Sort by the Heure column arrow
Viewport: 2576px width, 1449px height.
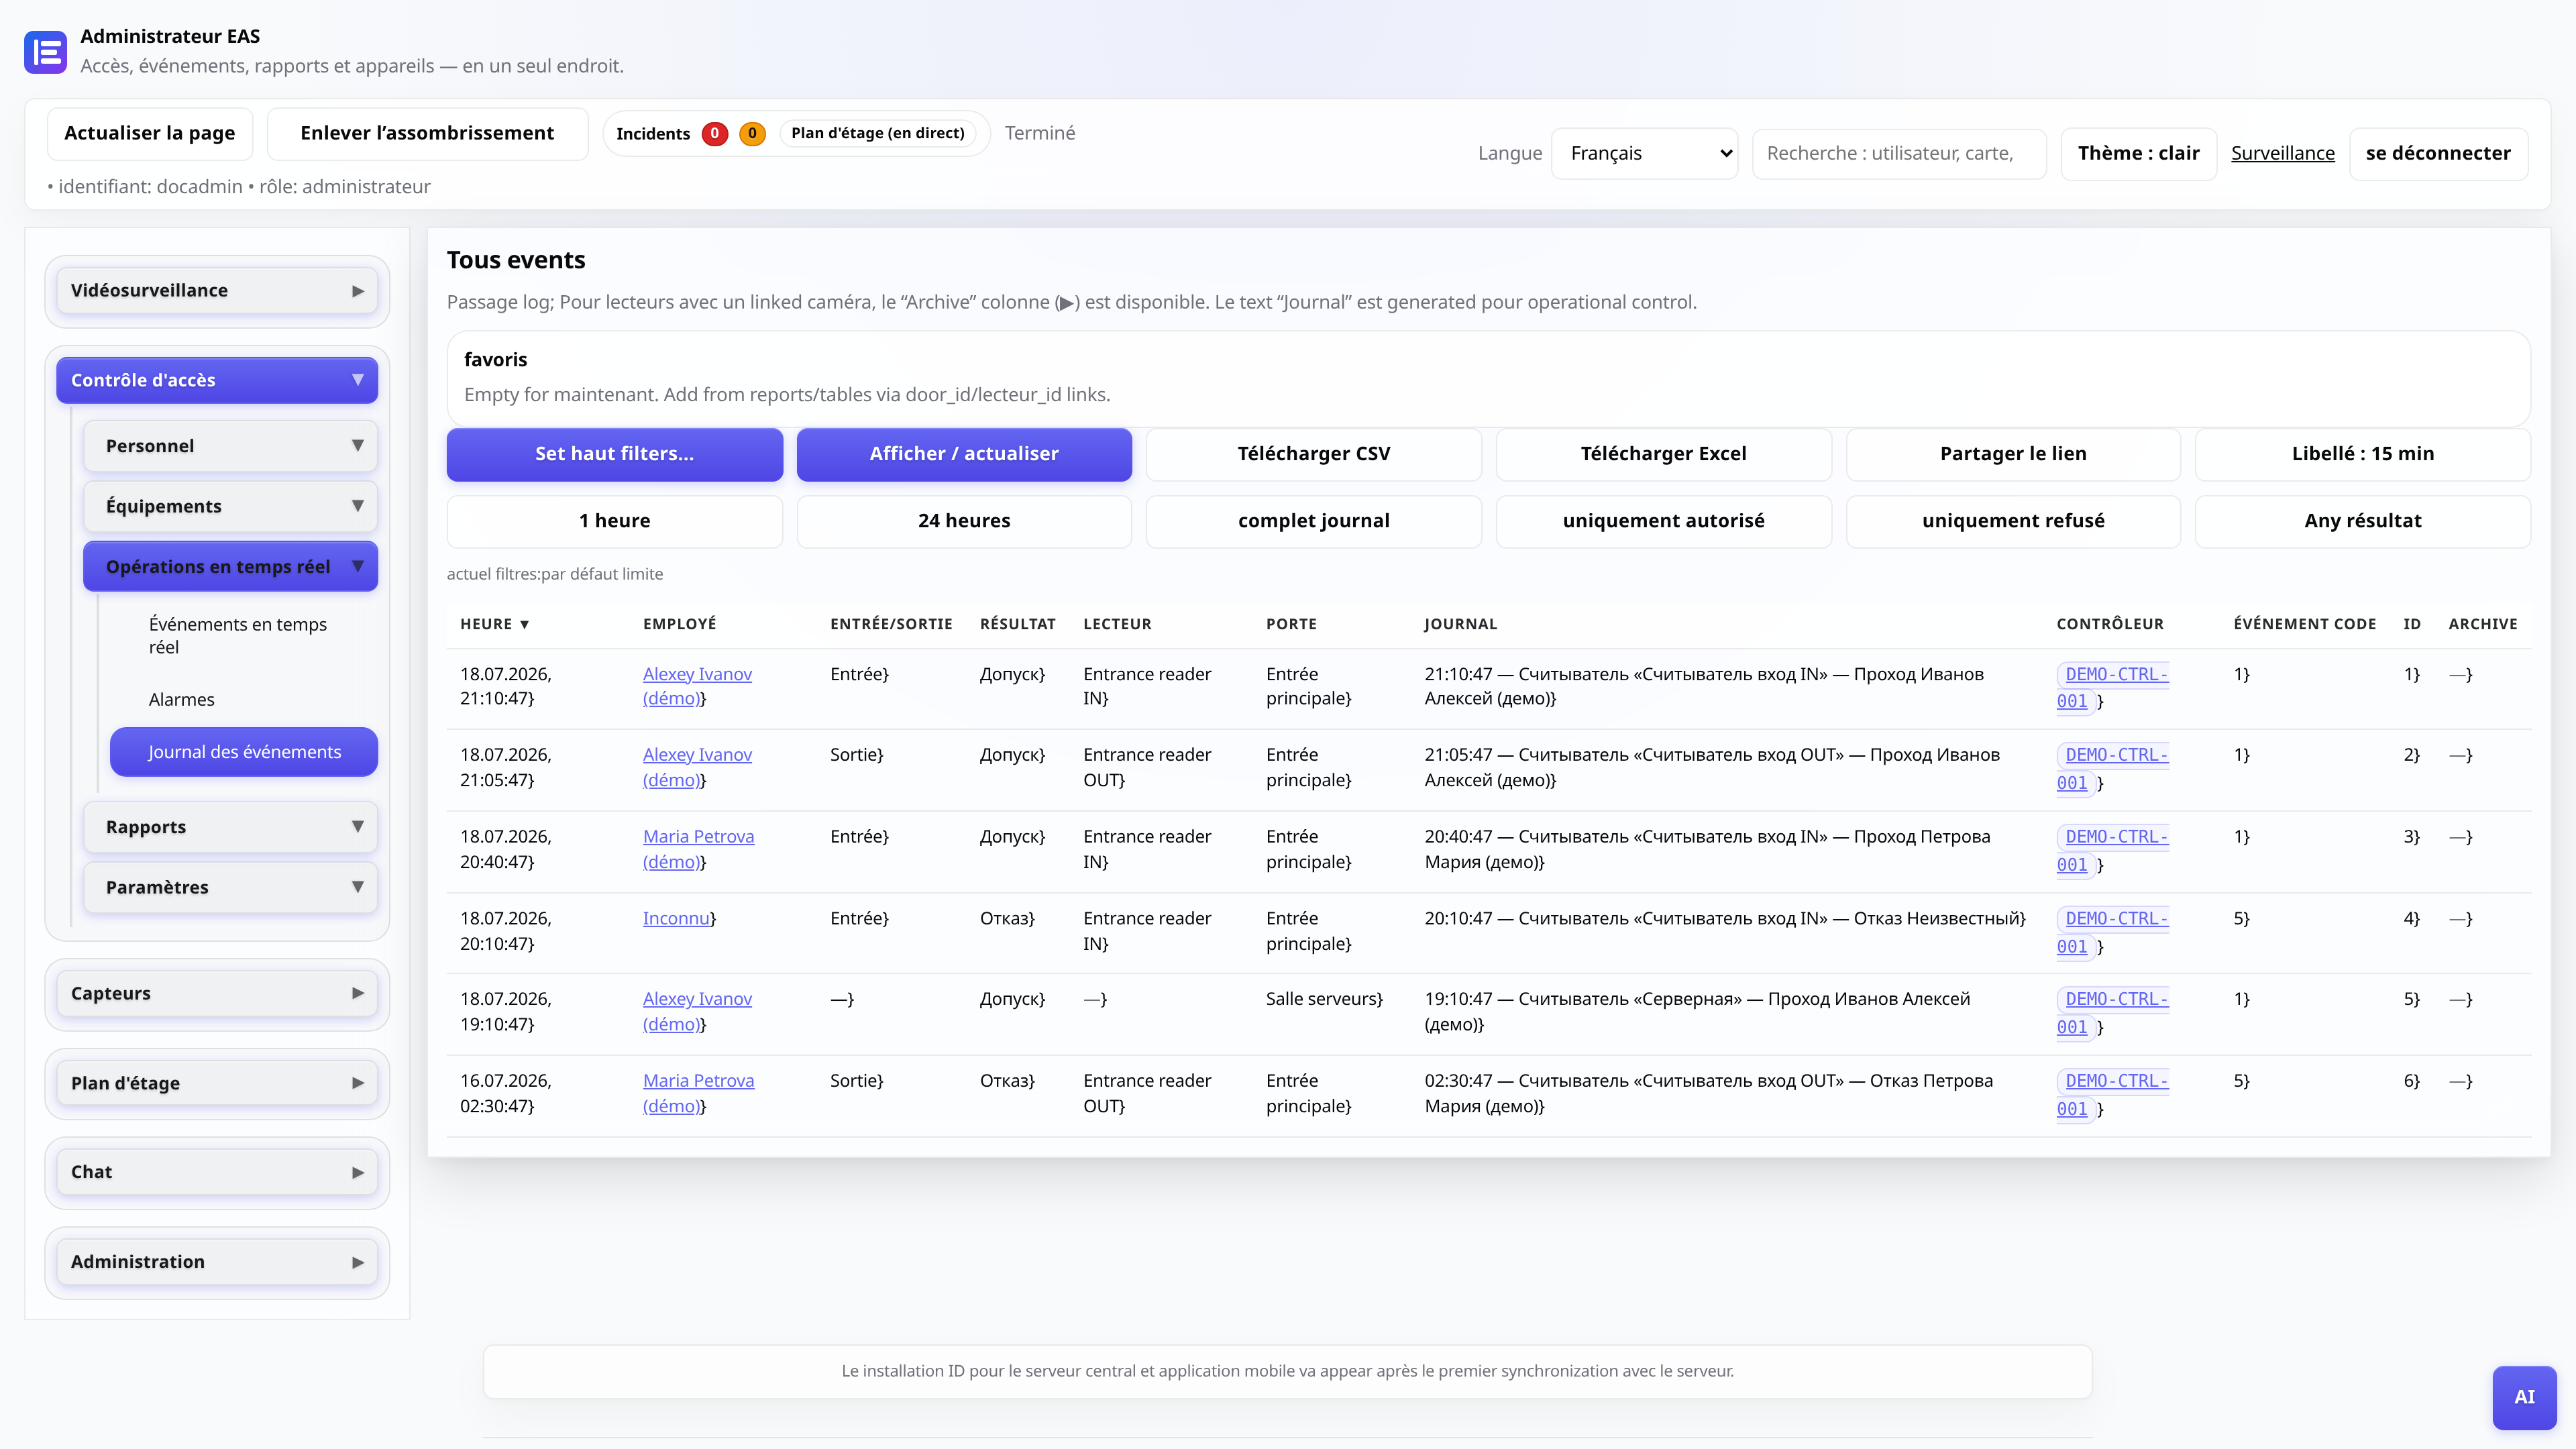coord(524,624)
